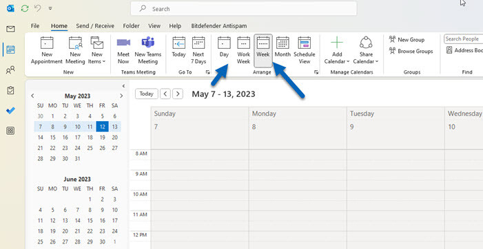Open the People module in sidebar
The width and height of the screenshot is (483, 249).
[x=10, y=70]
